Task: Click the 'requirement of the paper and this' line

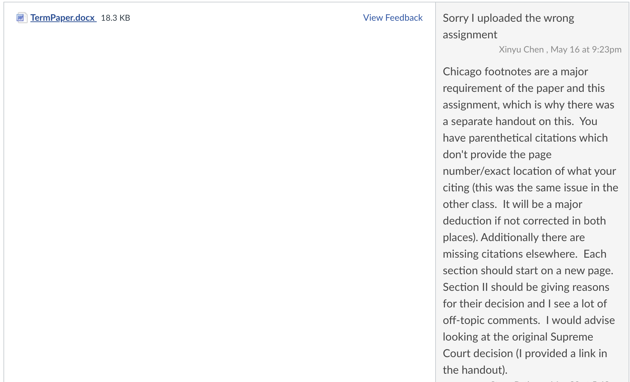Action: [524, 88]
